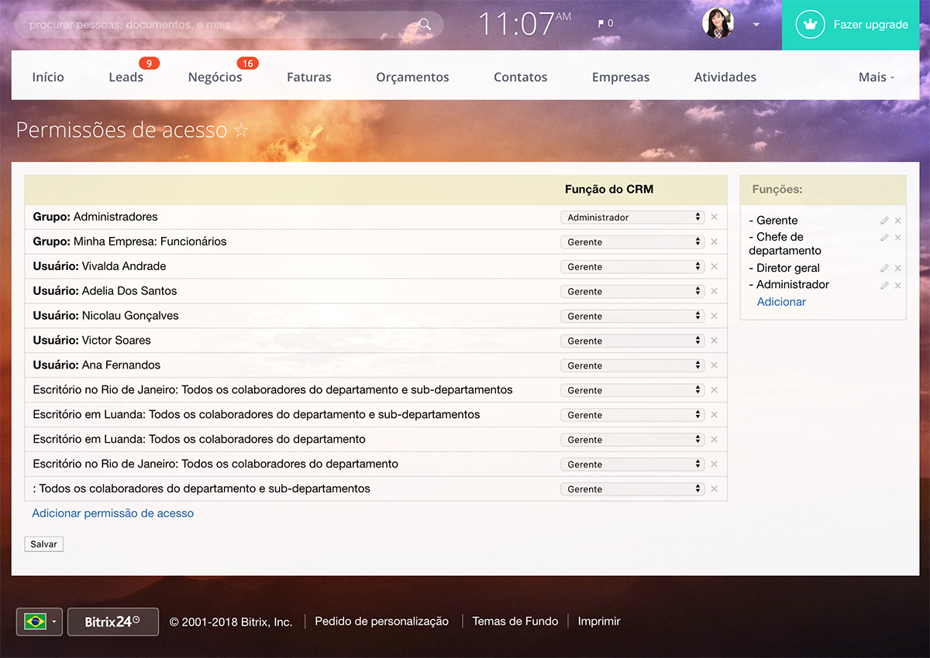Open role dropdown for Grupo Administradores
This screenshot has width=930, height=658.
coord(632,218)
